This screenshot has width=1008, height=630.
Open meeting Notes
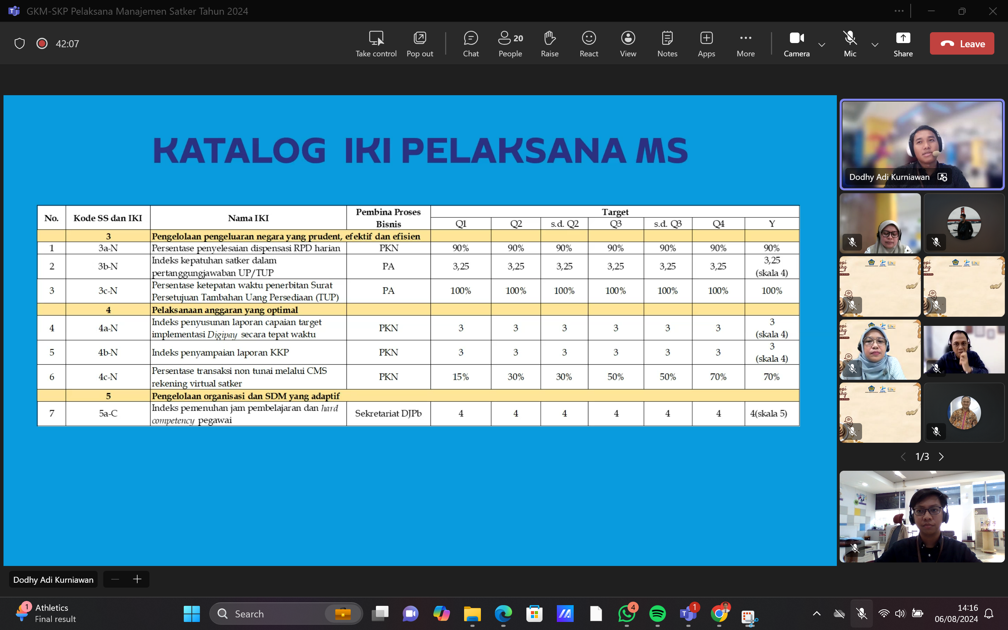click(x=667, y=43)
